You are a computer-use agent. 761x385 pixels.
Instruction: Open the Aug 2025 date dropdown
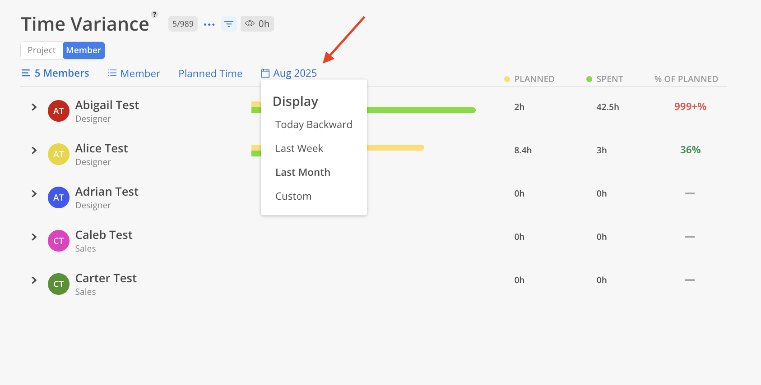click(289, 73)
